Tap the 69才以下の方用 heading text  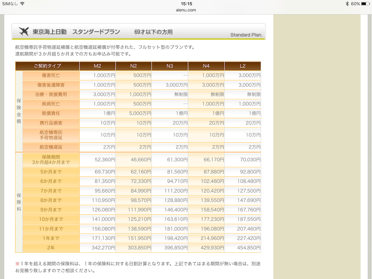[153, 32]
